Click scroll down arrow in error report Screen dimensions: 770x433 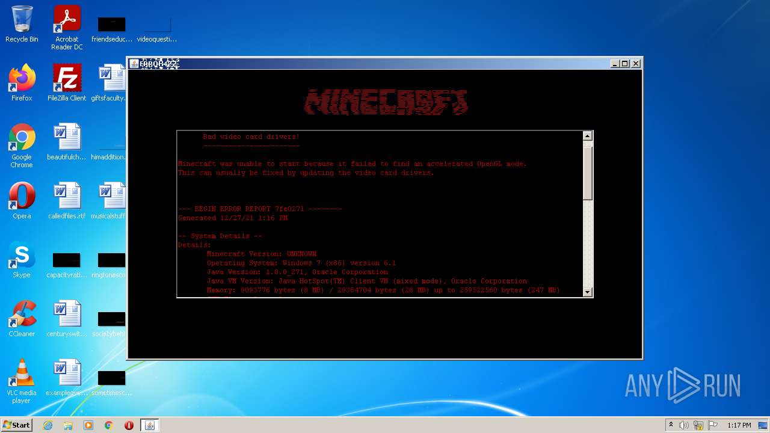588,292
